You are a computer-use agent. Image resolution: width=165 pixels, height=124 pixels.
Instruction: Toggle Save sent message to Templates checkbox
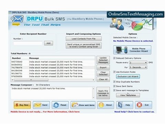click(114, 90)
